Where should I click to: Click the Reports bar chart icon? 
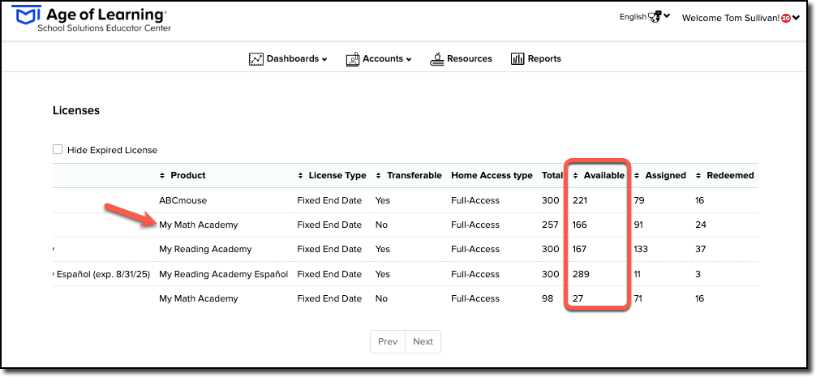[x=518, y=58]
